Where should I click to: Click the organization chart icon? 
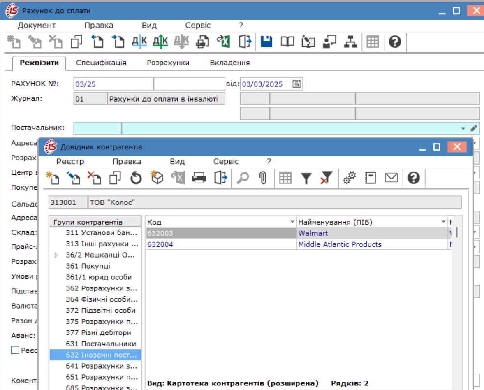click(350, 42)
